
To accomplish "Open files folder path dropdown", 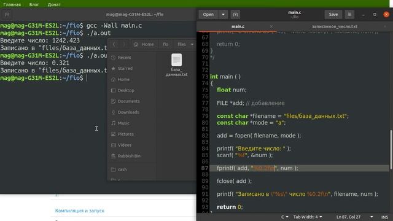I will tap(185, 44).
